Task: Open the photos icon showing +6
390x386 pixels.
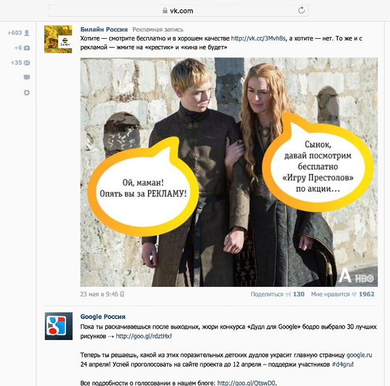Action: (x=27, y=48)
